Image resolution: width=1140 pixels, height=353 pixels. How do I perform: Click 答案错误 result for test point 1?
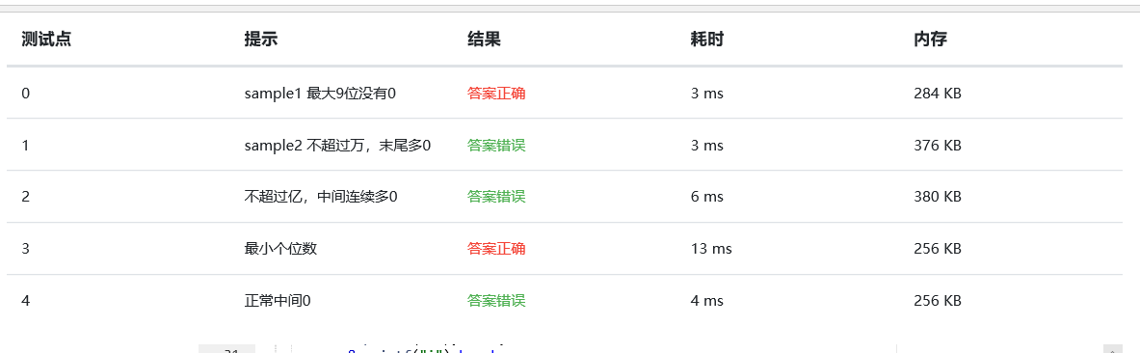coord(496,146)
